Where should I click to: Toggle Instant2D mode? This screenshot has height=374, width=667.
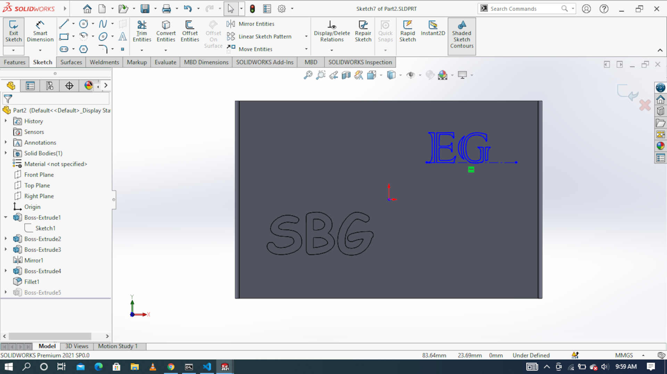(433, 29)
